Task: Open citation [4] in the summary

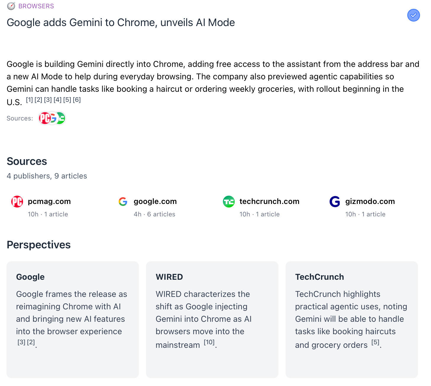Action: 58,100
